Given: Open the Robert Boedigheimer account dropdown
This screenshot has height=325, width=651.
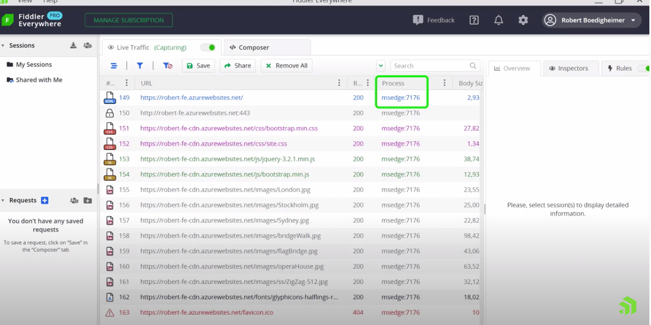Looking at the screenshot, I should point(591,20).
